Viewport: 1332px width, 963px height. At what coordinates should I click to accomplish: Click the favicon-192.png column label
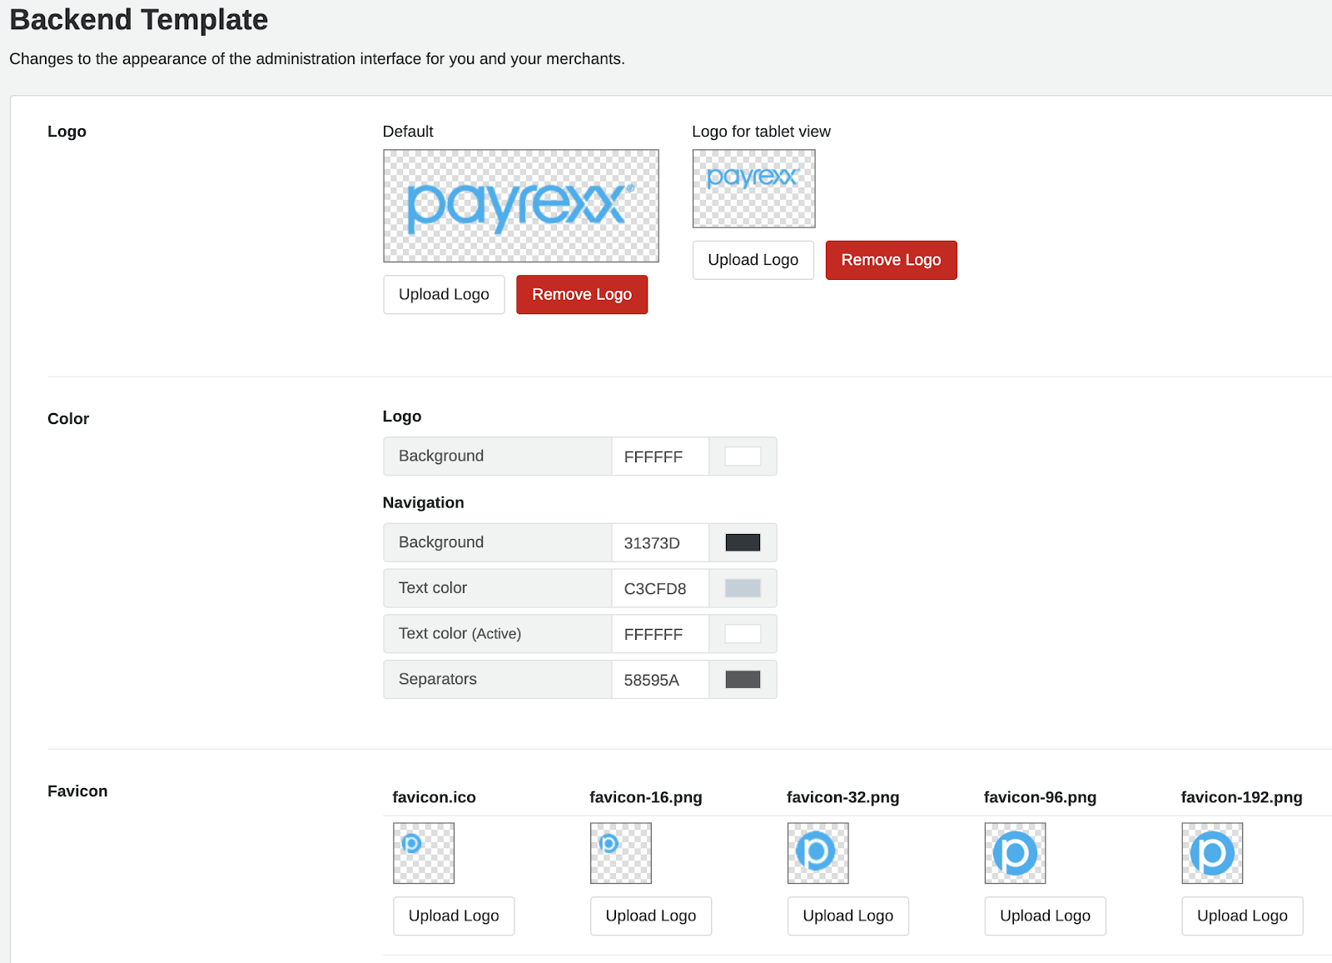coord(1241,797)
